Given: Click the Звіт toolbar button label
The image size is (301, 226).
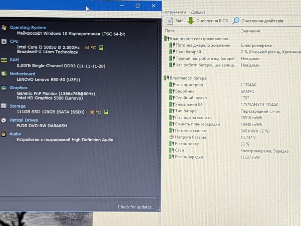Looking at the screenshot, I should (179, 21).
